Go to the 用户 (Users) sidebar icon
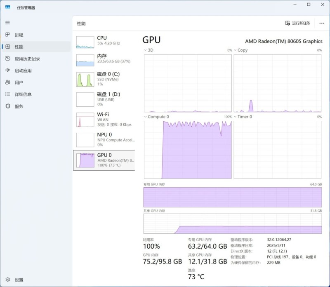Screen dimensions: 330x287 coord(7,82)
